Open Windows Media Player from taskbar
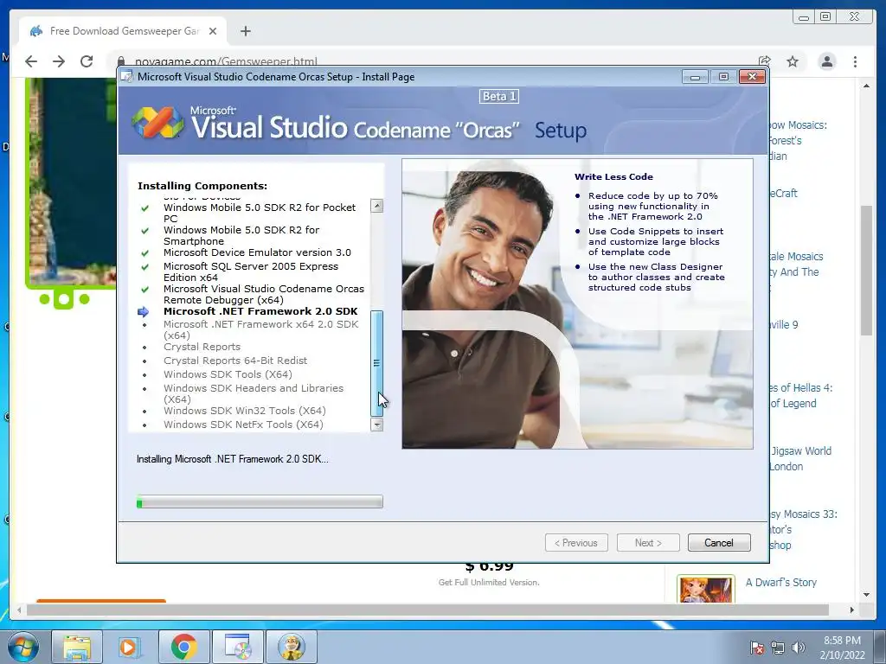 coord(129,647)
